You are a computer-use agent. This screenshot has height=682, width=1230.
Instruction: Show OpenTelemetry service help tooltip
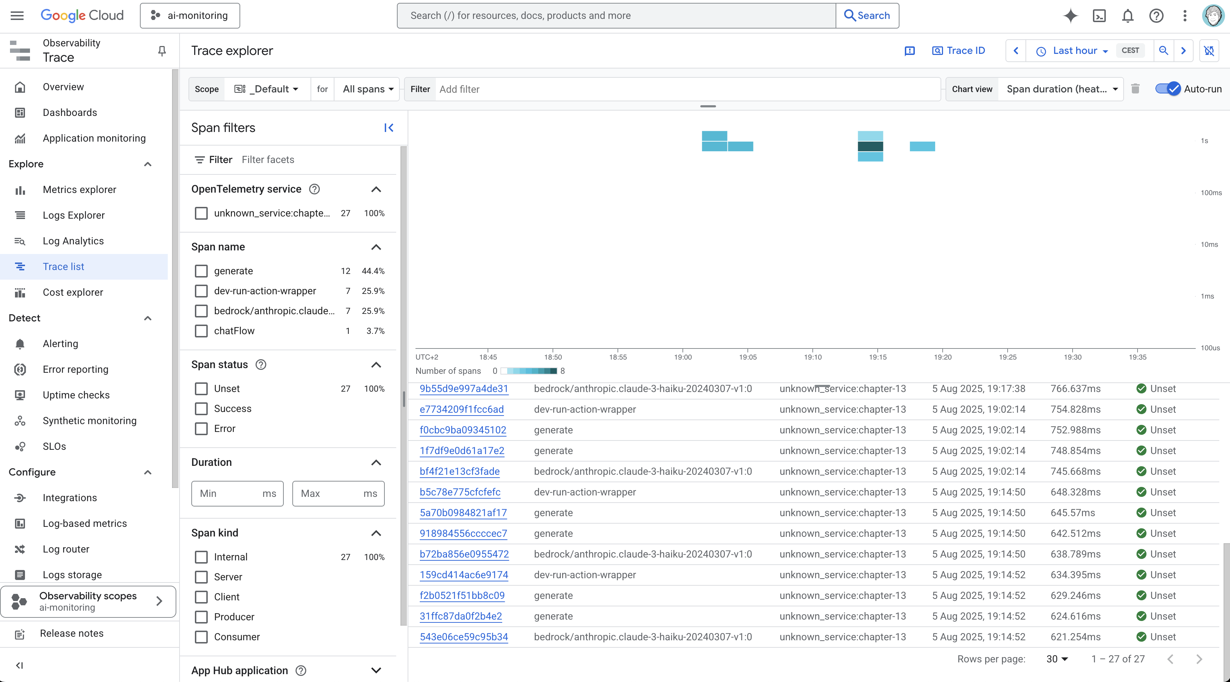click(x=314, y=189)
